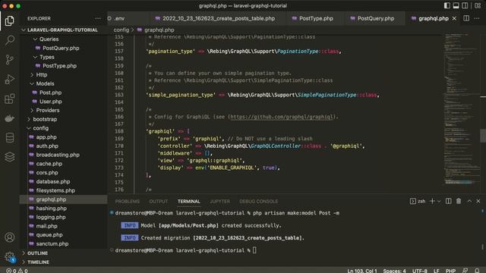Switch to the PROBLEMS panel tab
The image size is (486, 273).
click(x=128, y=202)
